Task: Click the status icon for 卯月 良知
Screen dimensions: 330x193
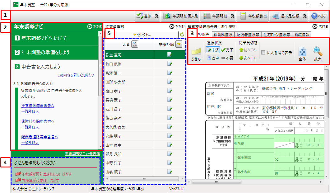Action: click(x=170, y=153)
